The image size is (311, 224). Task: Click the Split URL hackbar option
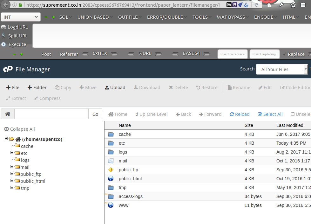click(x=15, y=36)
